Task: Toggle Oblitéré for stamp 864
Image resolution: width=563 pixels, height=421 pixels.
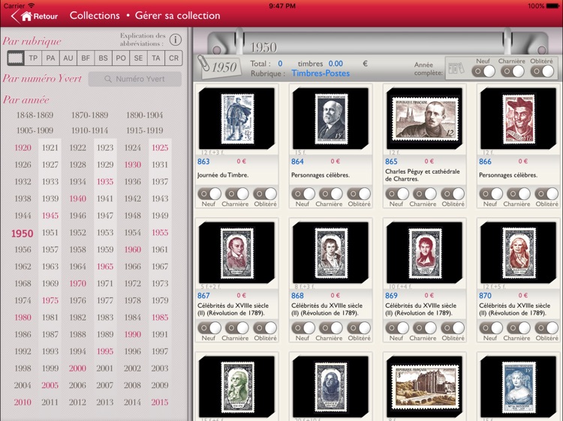Action: coord(359,194)
